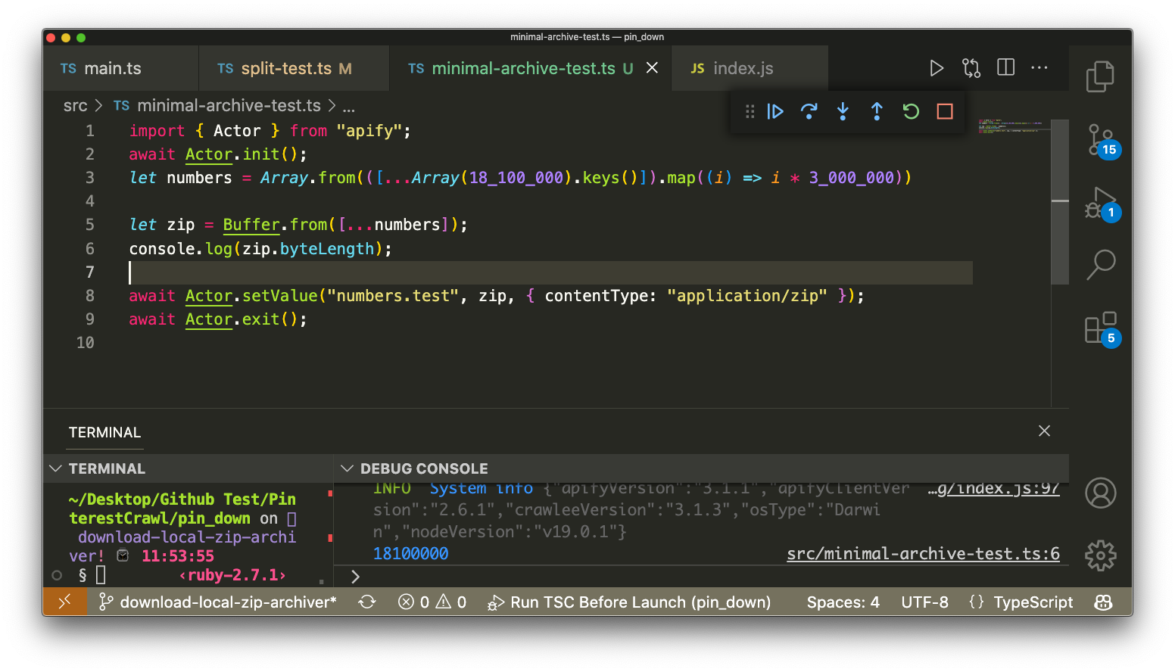Click the 18100000 console output
The height and width of the screenshot is (672, 1175).
[x=410, y=554]
